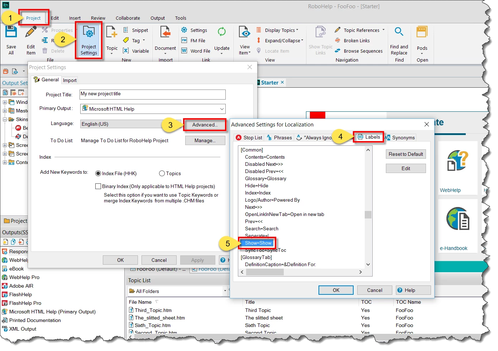Click Manage... To Do List button
The height and width of the screenshot is (351, 498).
(x=205, y=140)
